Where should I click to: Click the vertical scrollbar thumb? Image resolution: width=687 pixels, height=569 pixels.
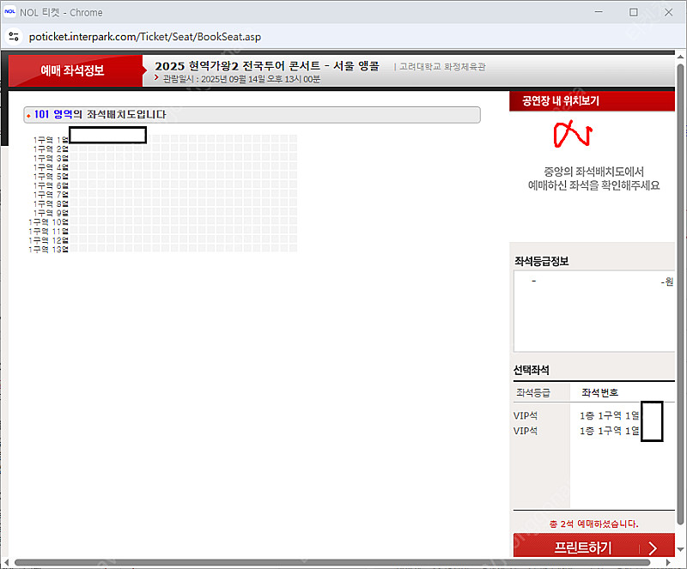[680, 294]
